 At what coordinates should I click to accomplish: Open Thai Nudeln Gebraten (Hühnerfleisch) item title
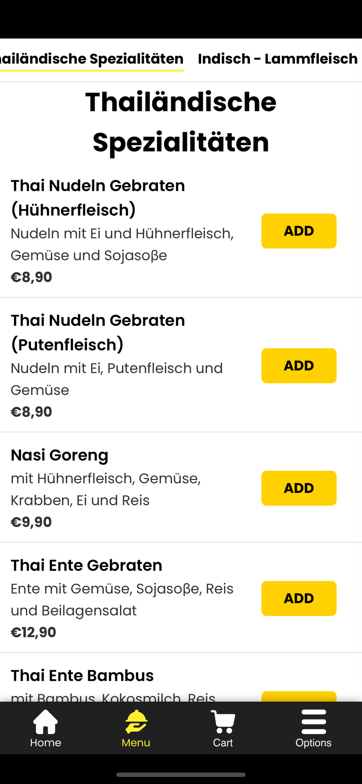tap(98, 198)
